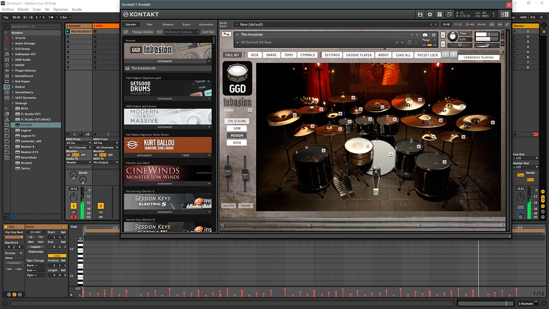The width and height of the screenshot is (549, 309).
Task: Open Kontakt workspace layout icon
Action: (440, 15)
